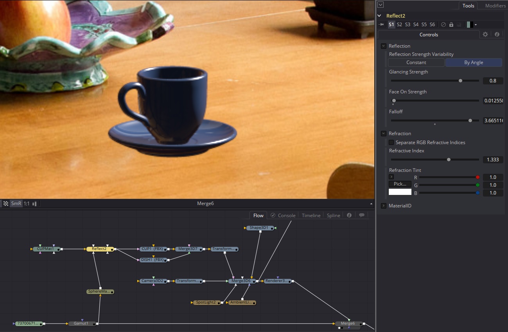
Task: Click the white Refraction Tint color swatch
Action: pyautogui.click(x=400, y=192)
